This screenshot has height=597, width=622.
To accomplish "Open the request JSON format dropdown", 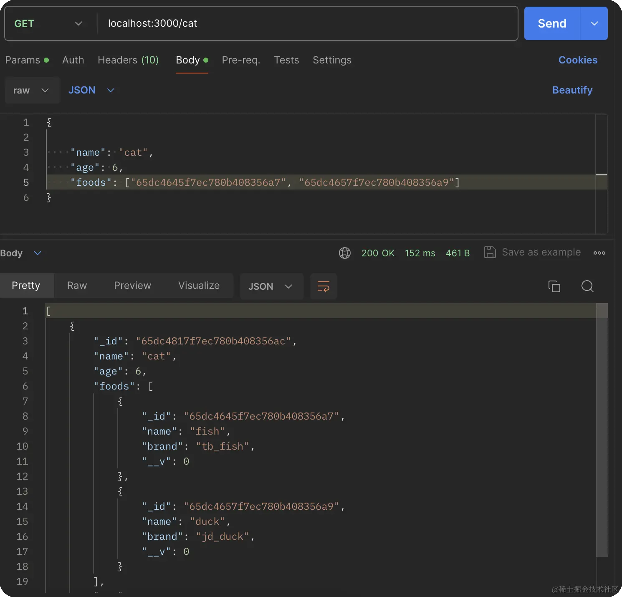I will 91,90.
